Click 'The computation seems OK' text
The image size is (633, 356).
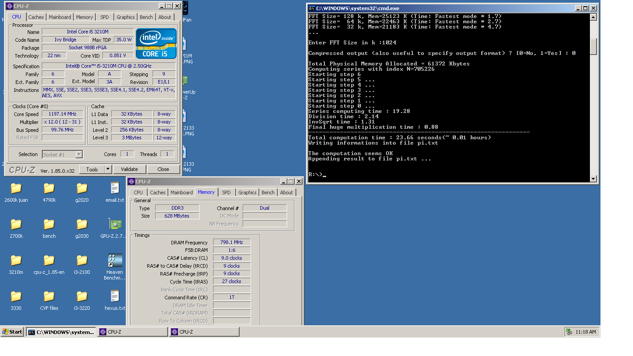(350, 153)
